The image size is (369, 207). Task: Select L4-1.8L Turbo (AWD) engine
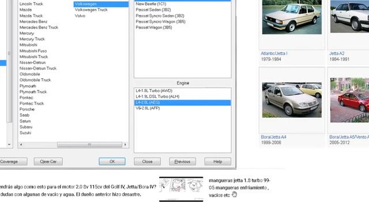(154, 91)
